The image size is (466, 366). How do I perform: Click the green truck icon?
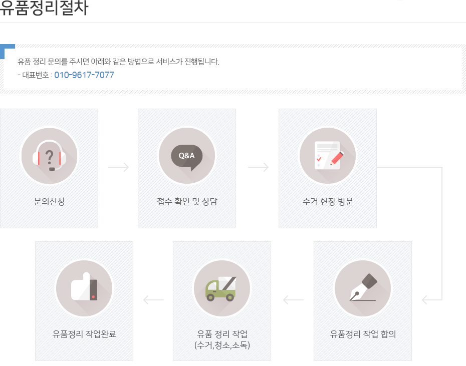[222, 288]
